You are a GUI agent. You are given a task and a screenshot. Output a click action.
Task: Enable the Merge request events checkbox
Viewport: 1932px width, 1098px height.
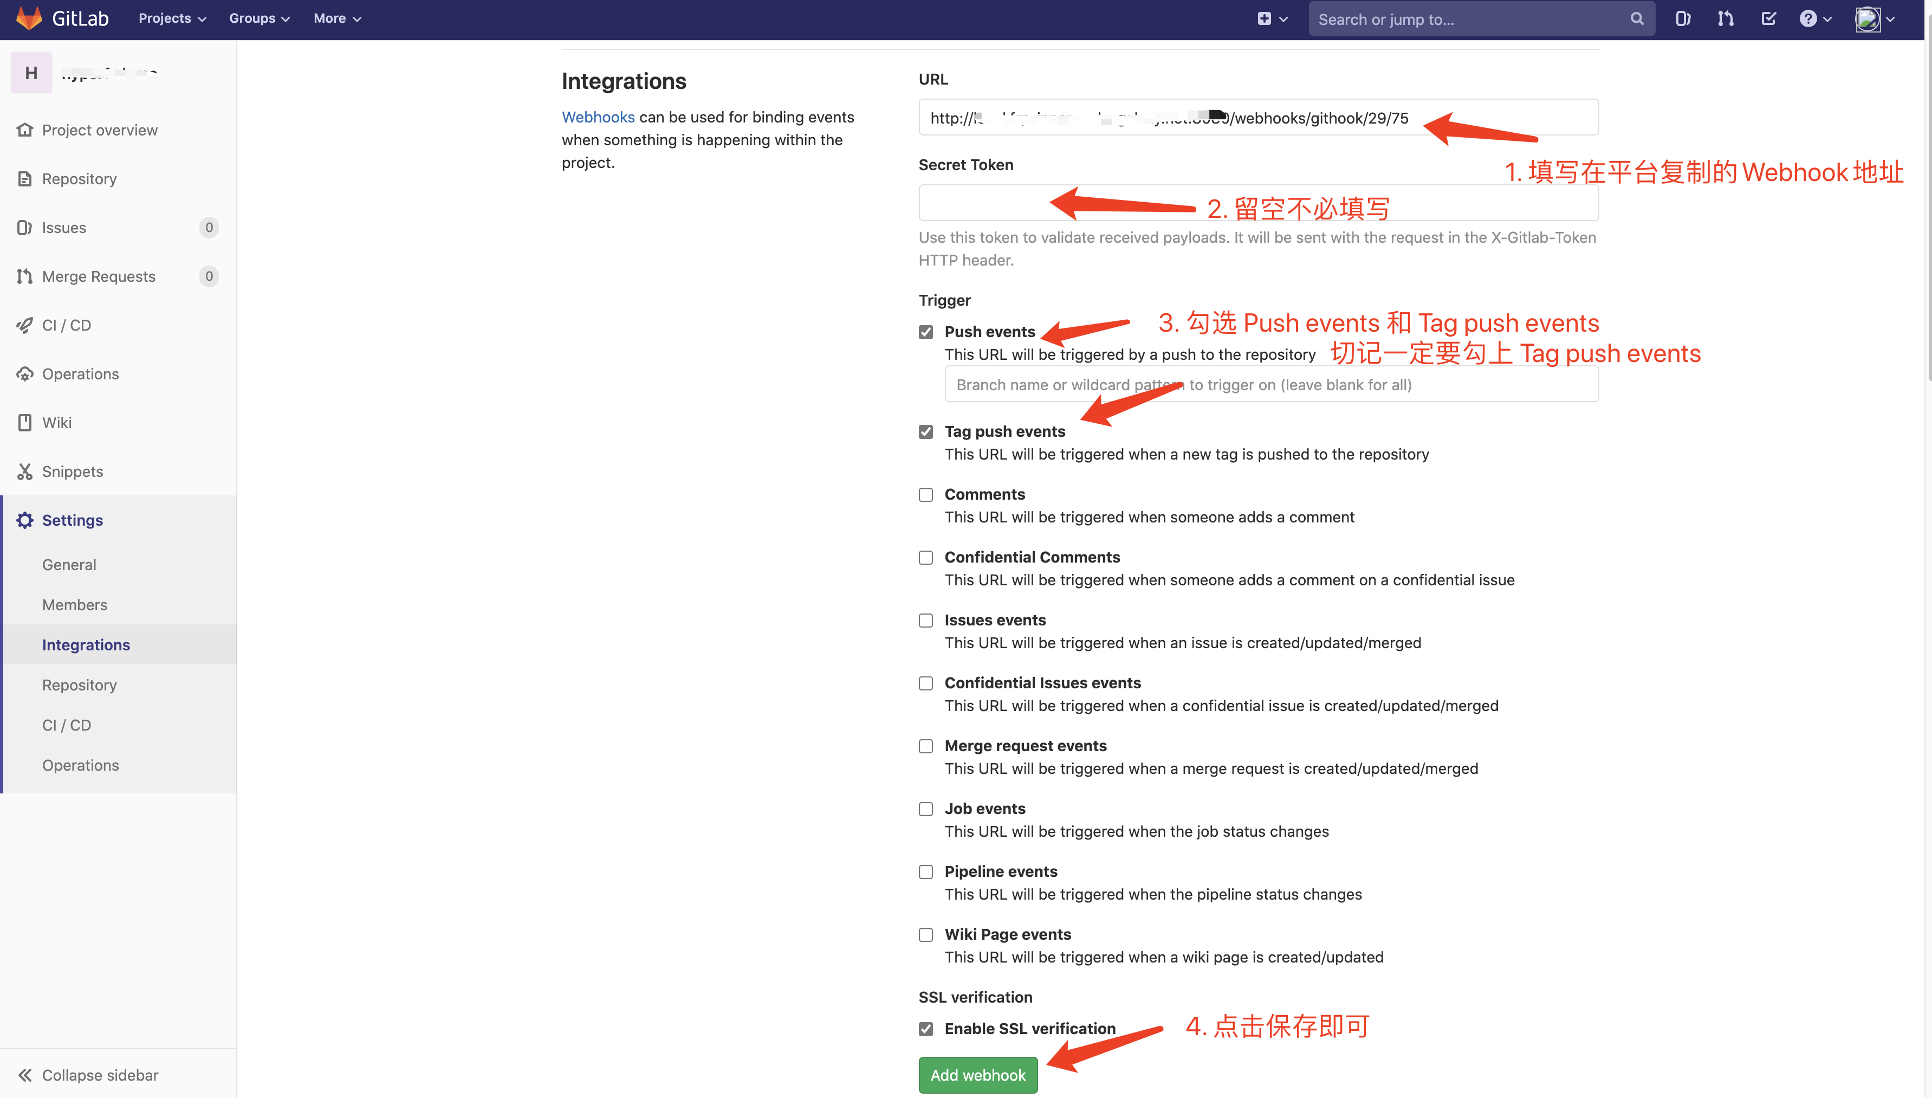926,746
